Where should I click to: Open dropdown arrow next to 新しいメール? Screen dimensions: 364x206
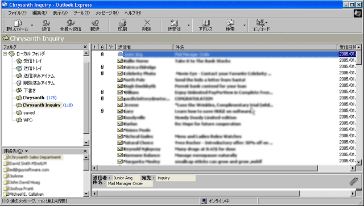pyautogui.click(x=32, y=26)
